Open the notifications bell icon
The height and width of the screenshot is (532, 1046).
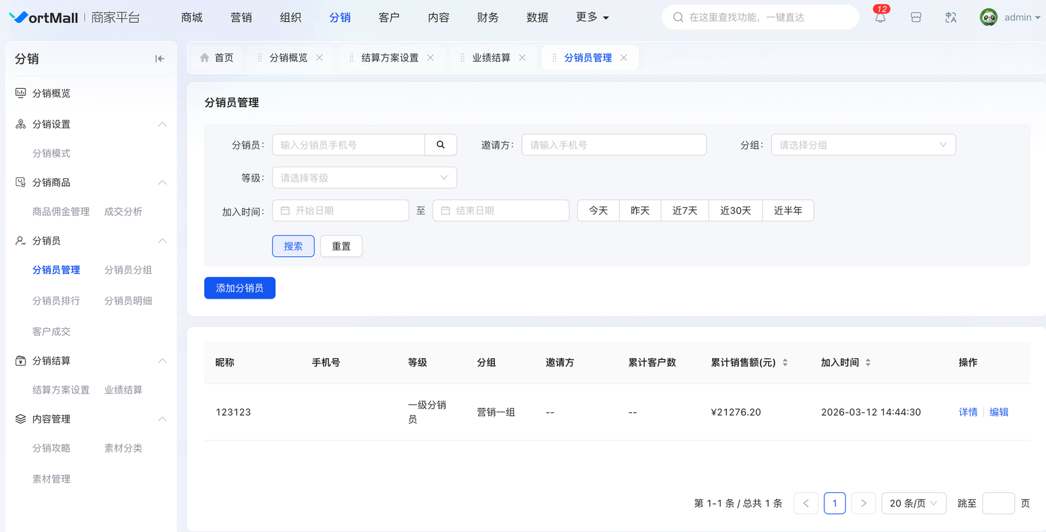pos(880,18)
